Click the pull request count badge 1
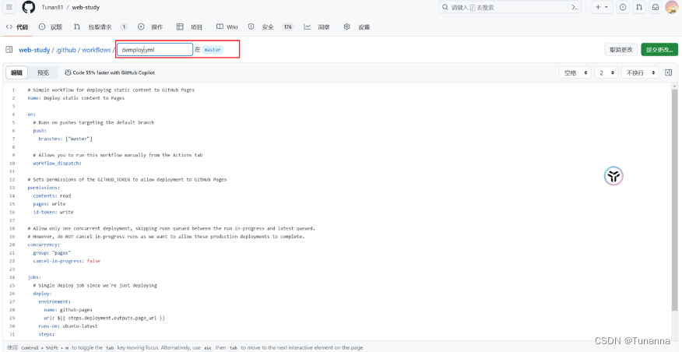Screen dimensions: 682x352 click(x=124, y=27)
